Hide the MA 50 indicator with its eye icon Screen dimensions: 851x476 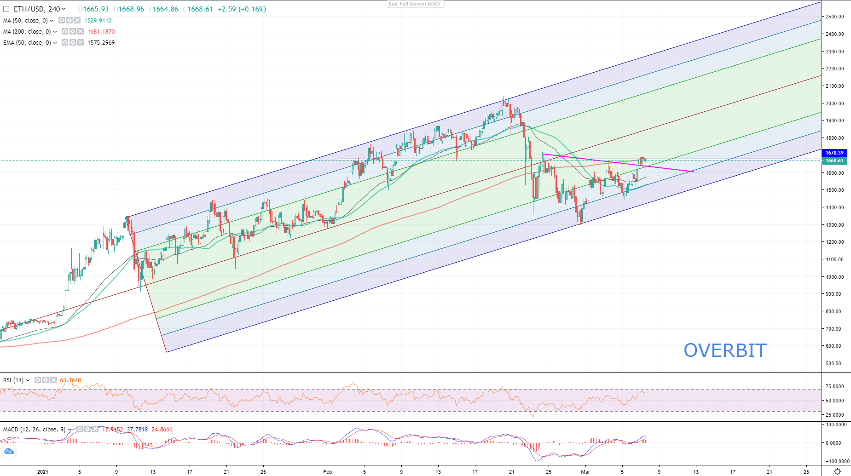pyautogui.click(x=62, y=20)
